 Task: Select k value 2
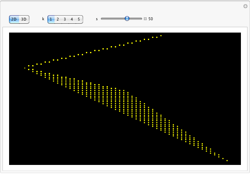(58, 19)
